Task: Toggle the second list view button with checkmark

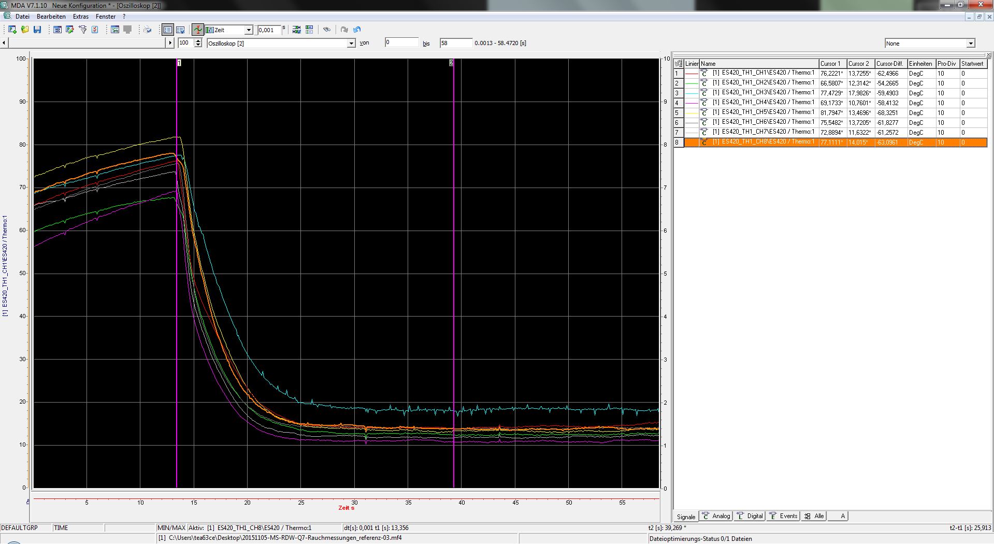Action: pyautogui.click(x=180, y=30)
